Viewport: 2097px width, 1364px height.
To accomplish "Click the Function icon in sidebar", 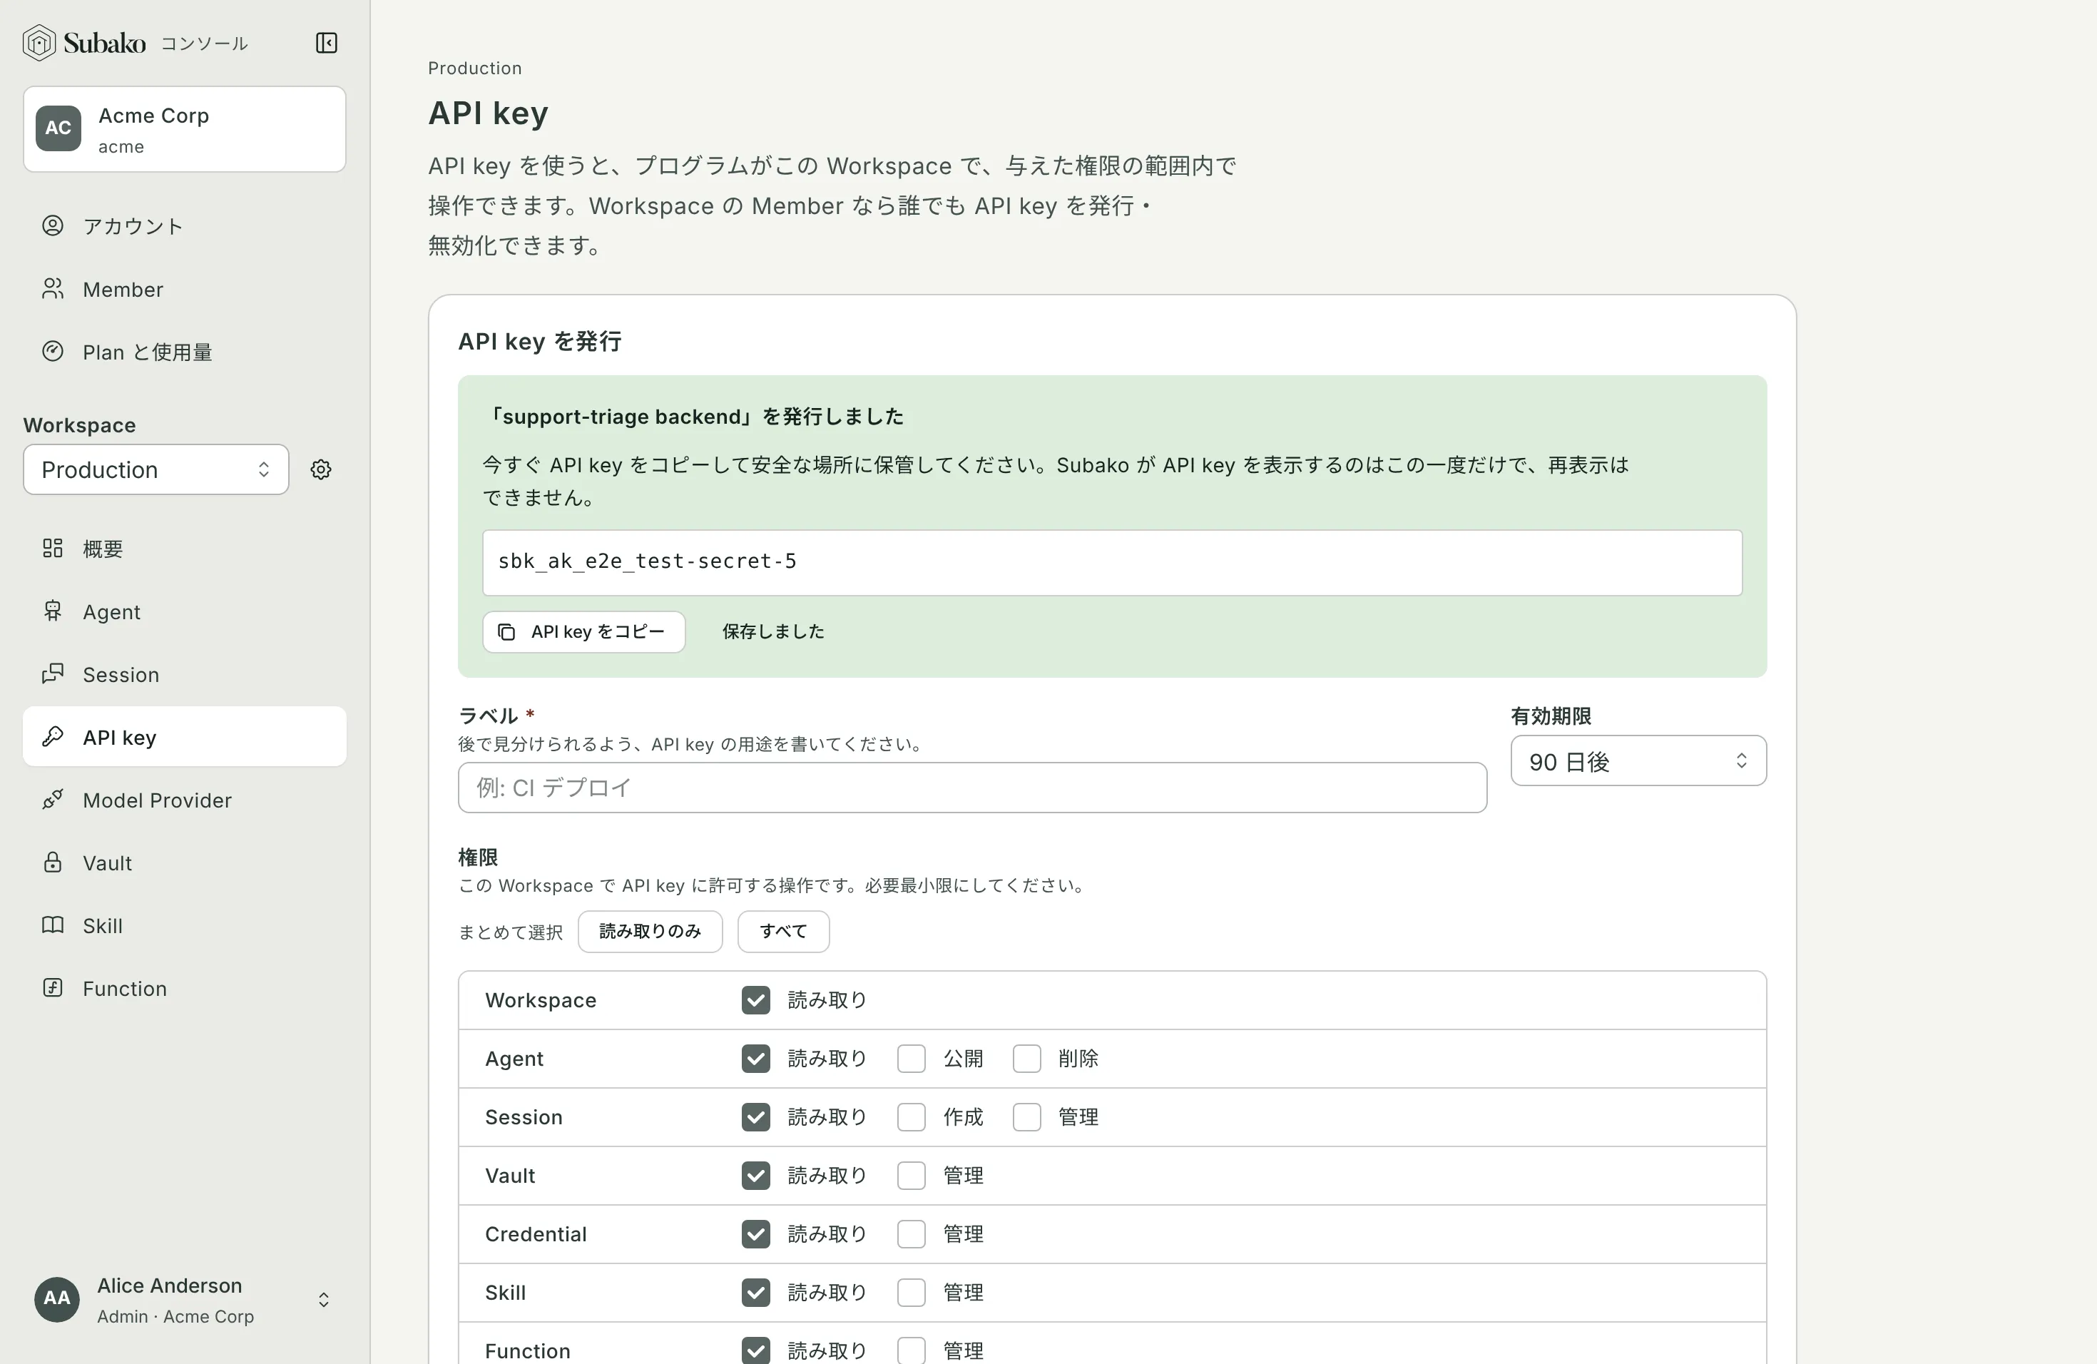I will pyautogui.click(x=53, y=988).
